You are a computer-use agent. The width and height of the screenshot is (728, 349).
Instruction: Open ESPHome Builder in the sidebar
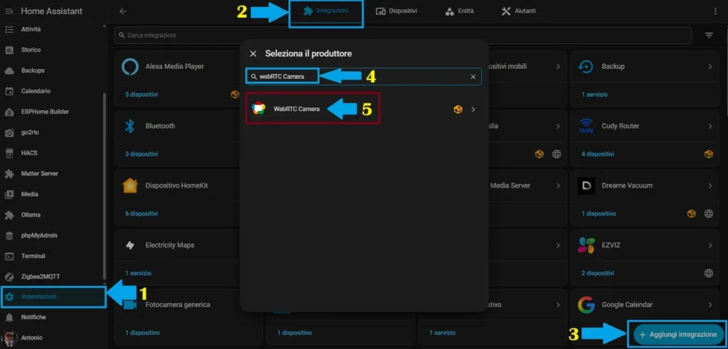[x=53, y=112]
